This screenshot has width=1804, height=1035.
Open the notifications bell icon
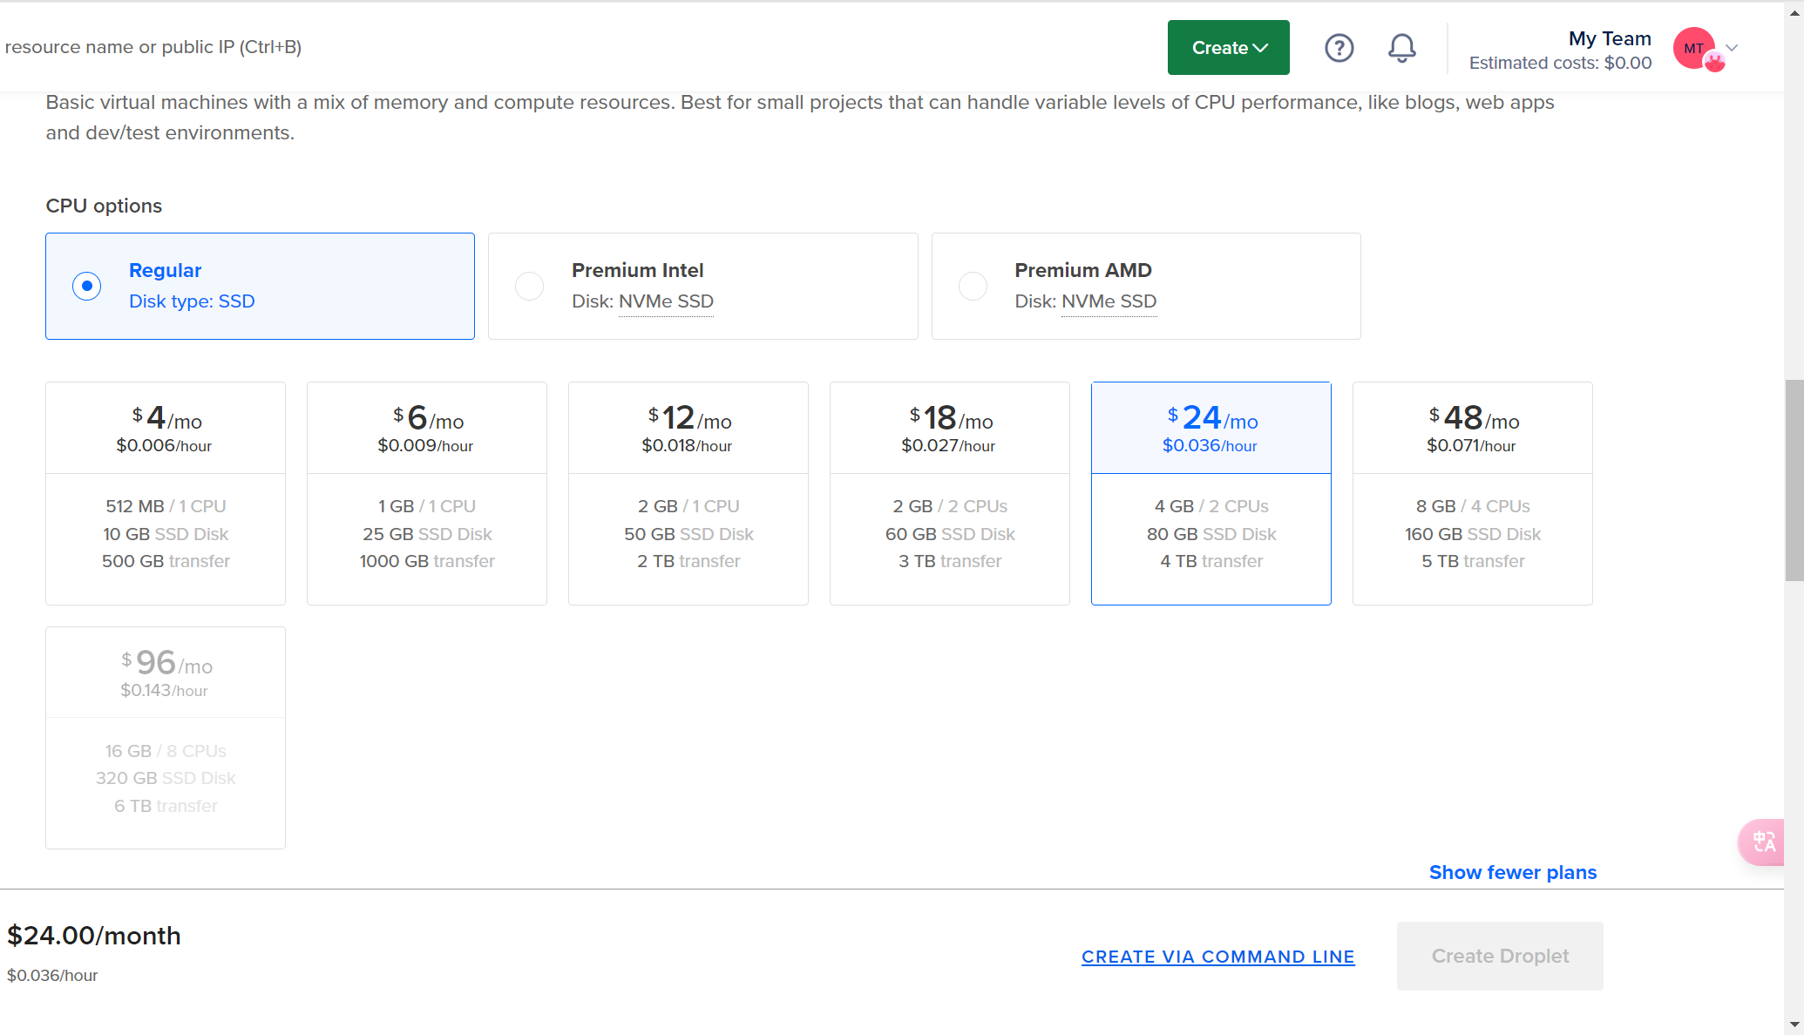click(x=1401, y=48)
